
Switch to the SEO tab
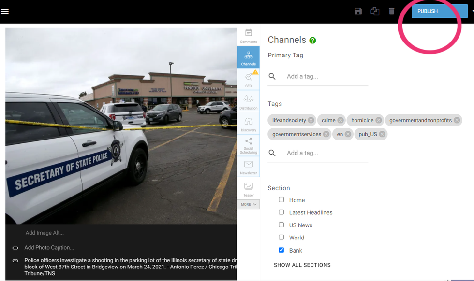click(249, 79)
